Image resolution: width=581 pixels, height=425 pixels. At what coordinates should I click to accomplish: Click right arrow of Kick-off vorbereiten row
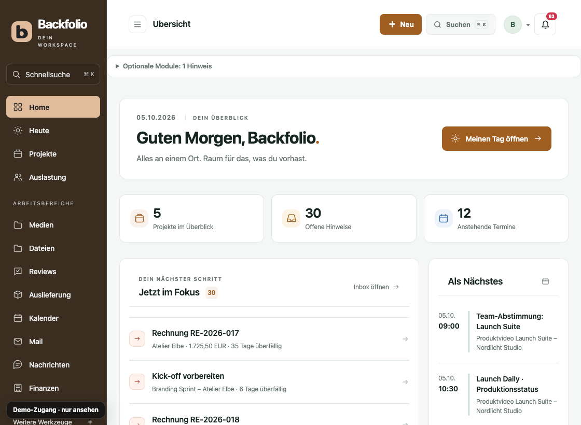pyautogui.click(x=405, y=381)
